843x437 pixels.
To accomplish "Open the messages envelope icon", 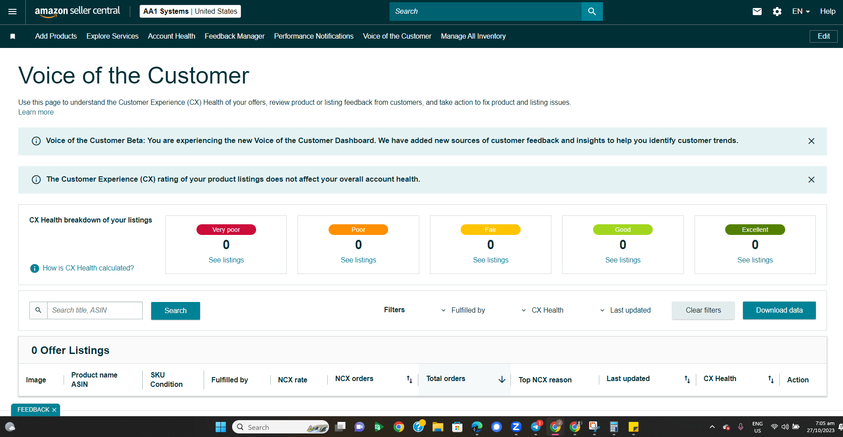I will point(757,12).
